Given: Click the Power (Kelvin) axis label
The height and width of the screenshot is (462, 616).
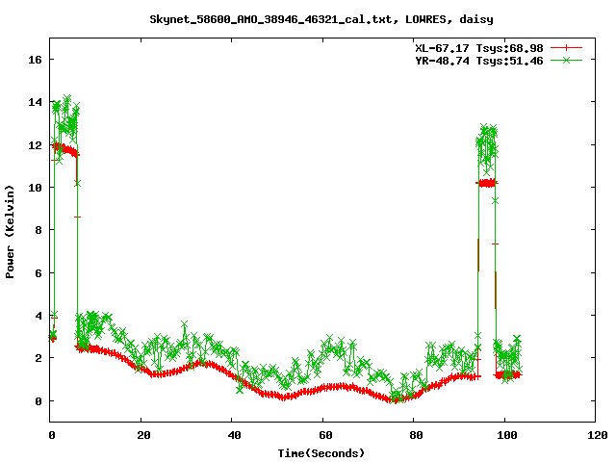Looking at the screenshot, I should [x=10, y=232].
